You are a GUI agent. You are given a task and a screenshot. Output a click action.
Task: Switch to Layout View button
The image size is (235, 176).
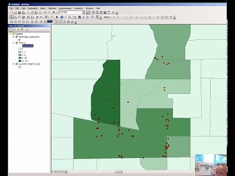[55, 172]
